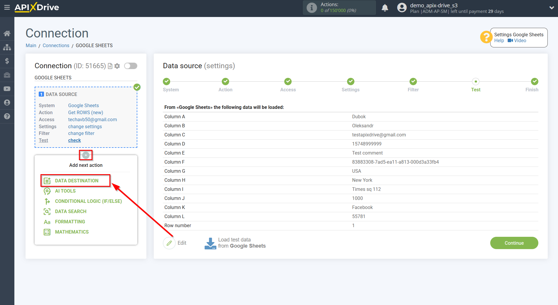This screenshot has height=305, width=558.
Task: Click the Mathematics icon
Action: (x=47, y=232)
